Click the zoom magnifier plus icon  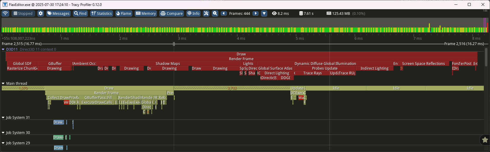[215, 13]
